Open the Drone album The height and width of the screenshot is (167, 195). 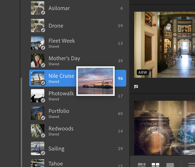[78, 26]
